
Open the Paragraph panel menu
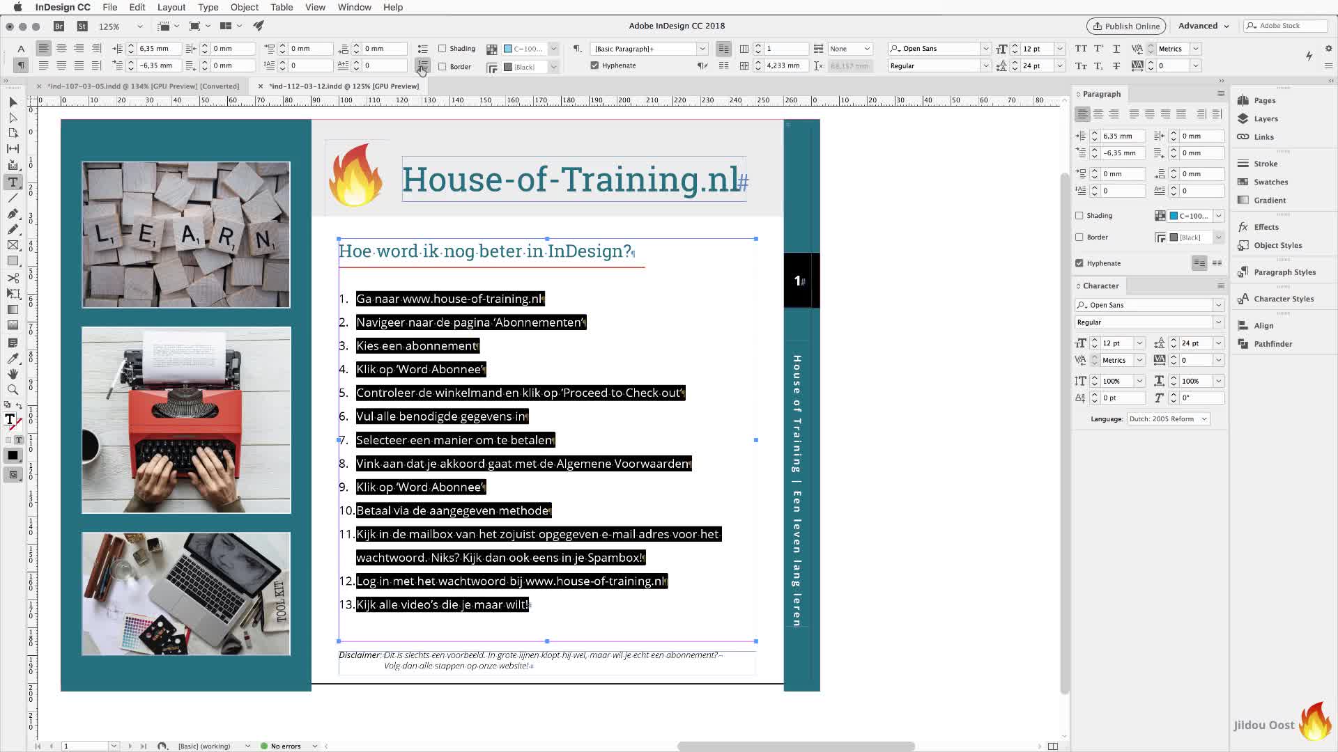[1220, 94]
